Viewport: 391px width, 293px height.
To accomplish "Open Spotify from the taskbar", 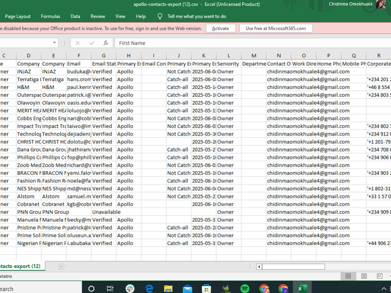I will tap(245, 289).
